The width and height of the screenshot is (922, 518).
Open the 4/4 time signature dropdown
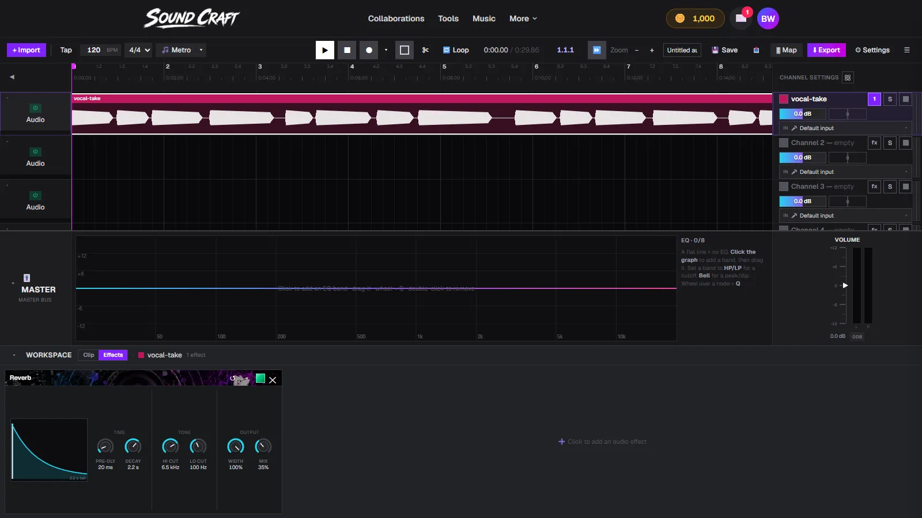(139, 50)
